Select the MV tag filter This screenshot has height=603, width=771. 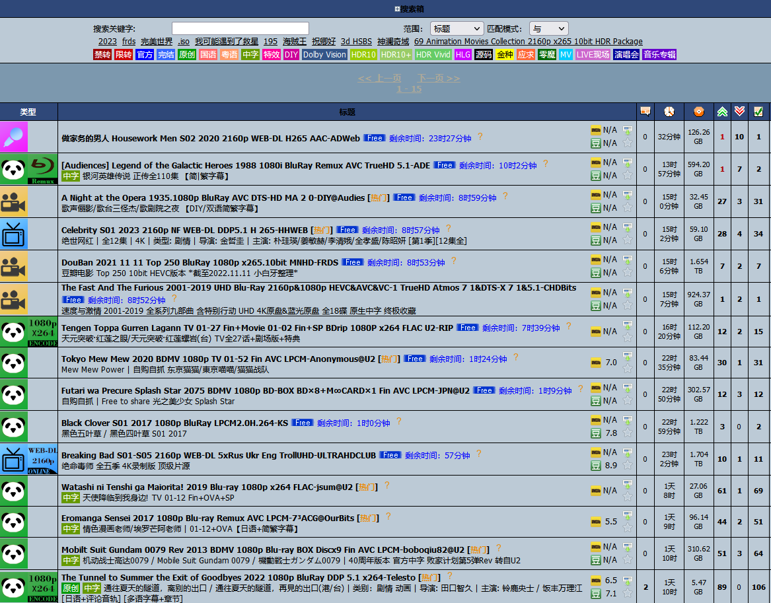click(566, 55)
